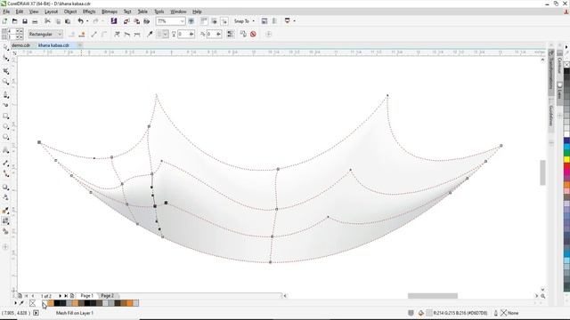
Task: Open the Object menu
Action: point(70,12)
